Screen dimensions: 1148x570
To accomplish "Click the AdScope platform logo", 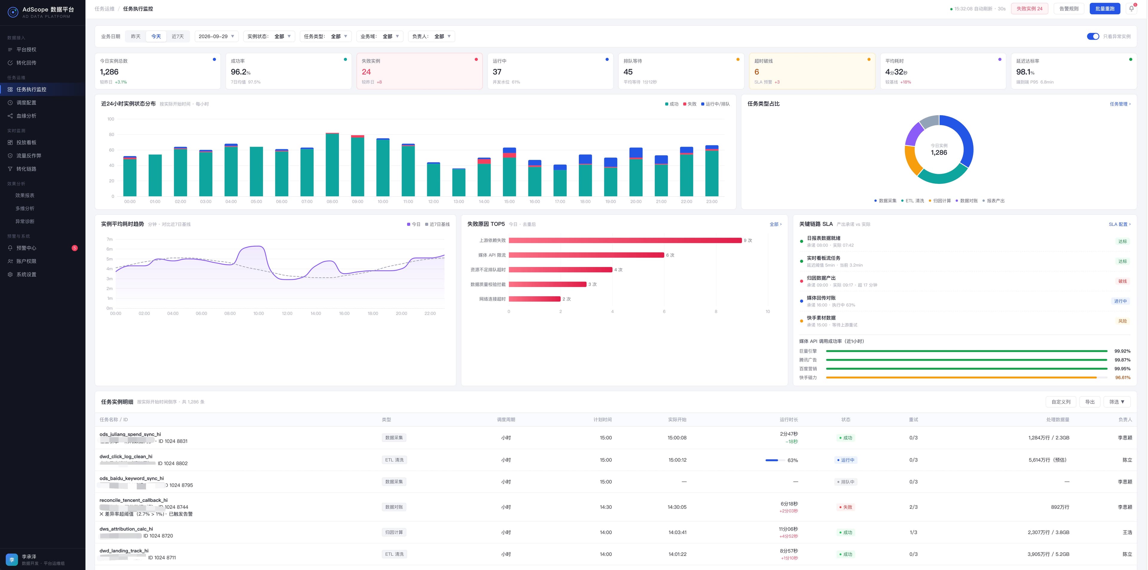I will (x=13, y=13).
